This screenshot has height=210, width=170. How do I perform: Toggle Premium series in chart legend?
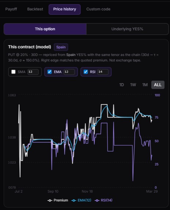(58, 200)
